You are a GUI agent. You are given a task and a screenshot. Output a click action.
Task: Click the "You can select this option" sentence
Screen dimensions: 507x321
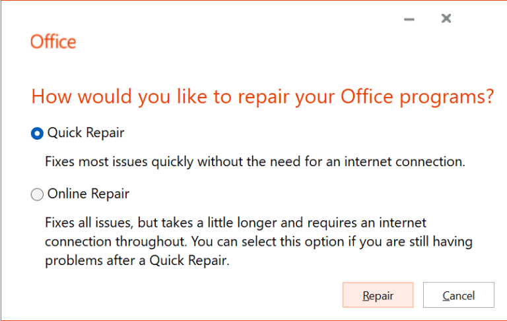pos(268,241)
